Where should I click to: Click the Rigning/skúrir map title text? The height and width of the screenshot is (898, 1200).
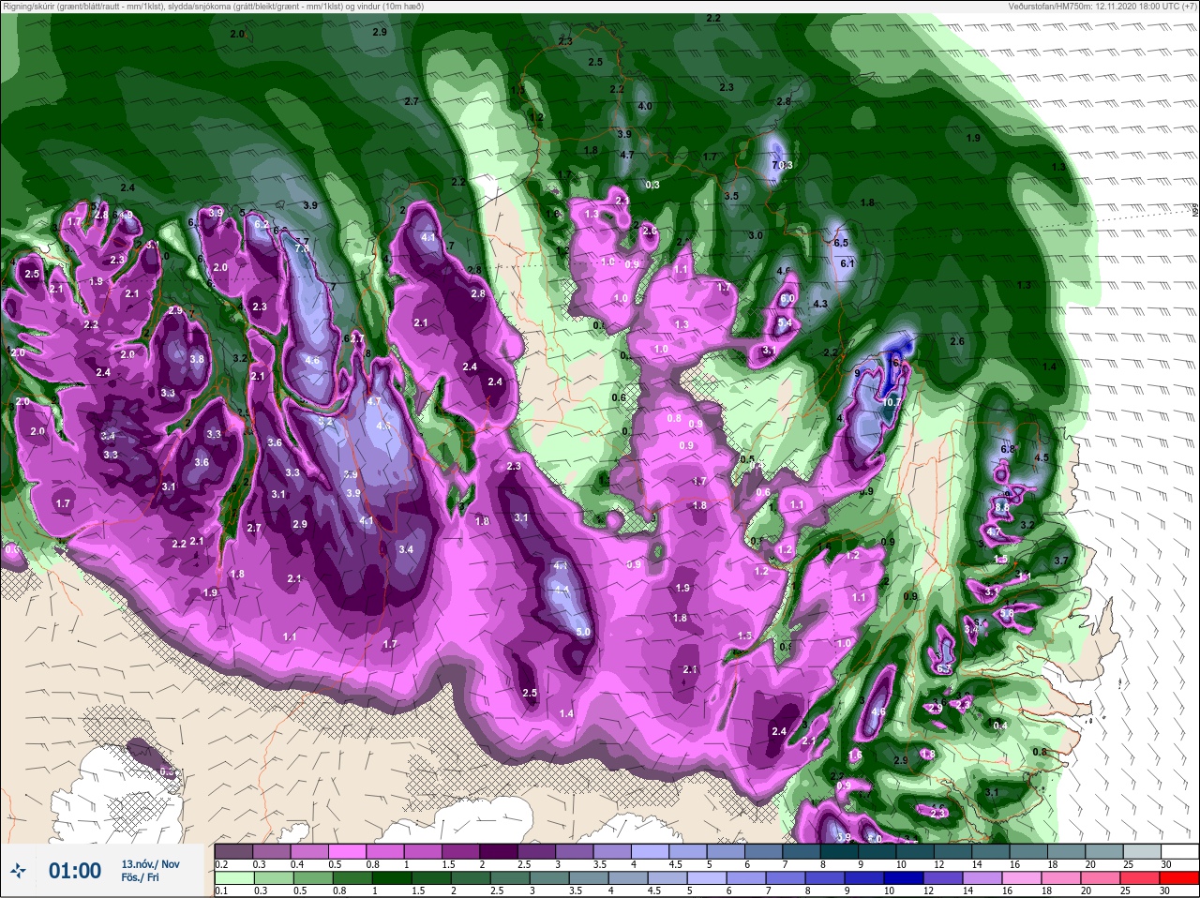(212, 7)
